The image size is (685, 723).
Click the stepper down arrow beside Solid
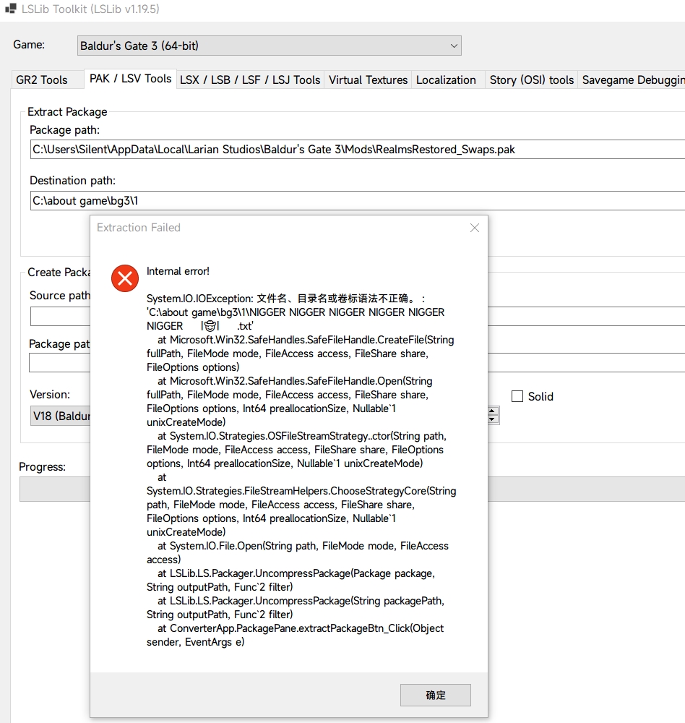pos(493,419)
